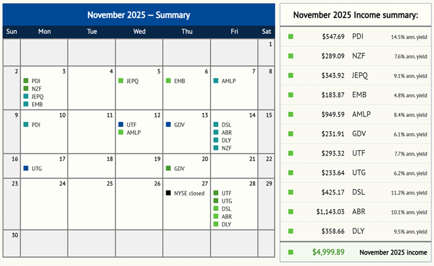
Task: Click AMLP ticker in the income summary list
Action: coord(361,114)
